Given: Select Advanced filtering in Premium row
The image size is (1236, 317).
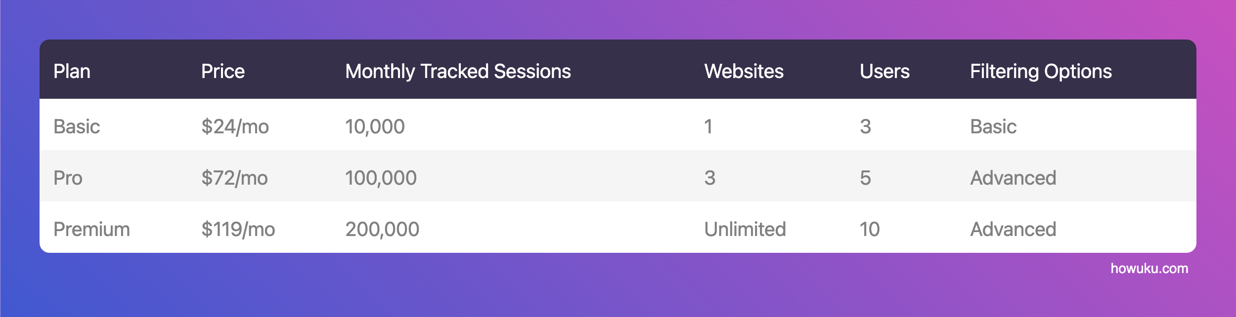Looking at the screenshot, I should (1013, 230).
